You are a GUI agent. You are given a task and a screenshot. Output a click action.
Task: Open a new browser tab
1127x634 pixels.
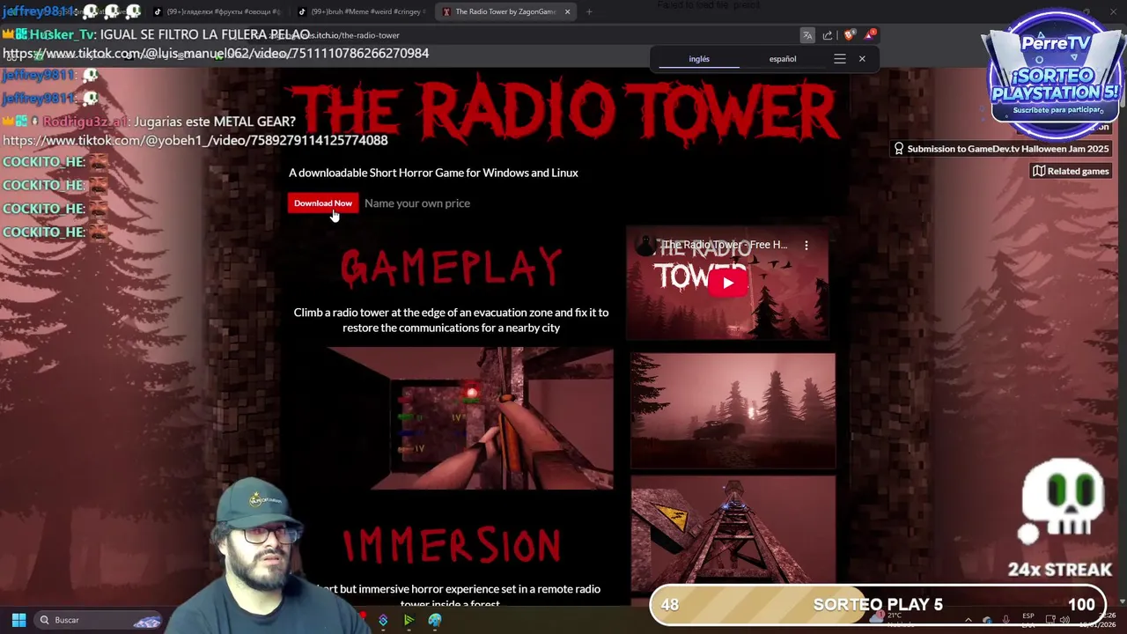[x=589, y=11]
